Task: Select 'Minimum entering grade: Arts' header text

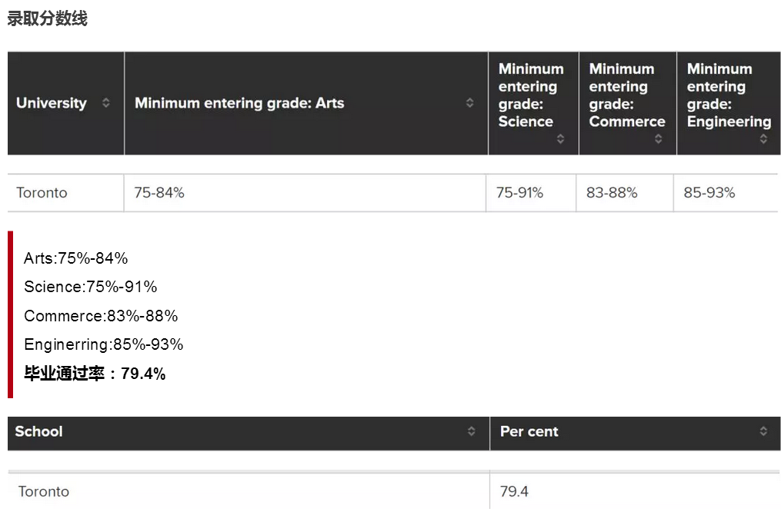Action: tap(239, 103)
